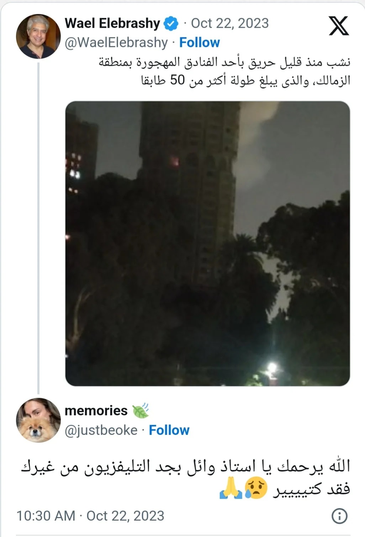This screenshot has width=365, height=537.
Task: Open the Wael Elebrashy display name
Action: [x=112, y=23]
